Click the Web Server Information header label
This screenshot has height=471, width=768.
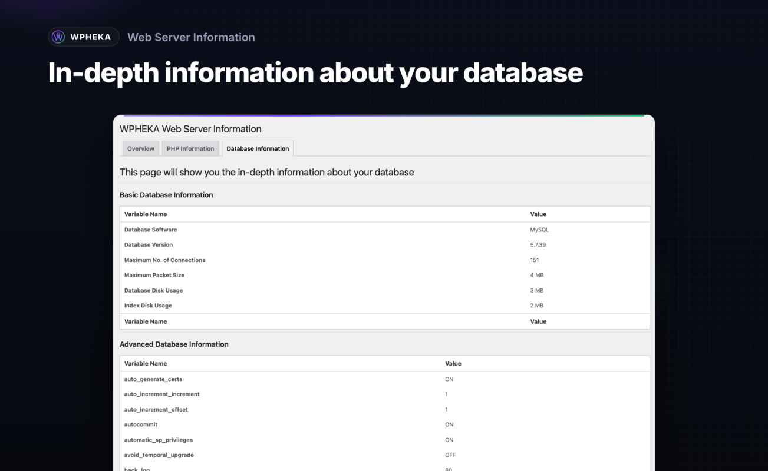click(191, 37)
